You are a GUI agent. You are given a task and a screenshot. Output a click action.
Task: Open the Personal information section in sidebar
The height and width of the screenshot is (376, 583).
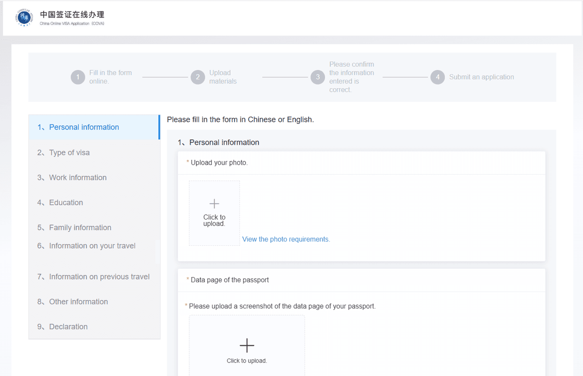[x=94, y=127]
